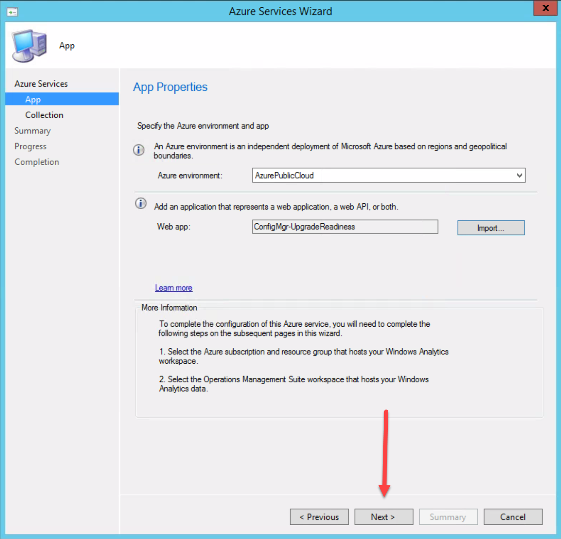Click the info icon next to web application text

coord(141,203)
